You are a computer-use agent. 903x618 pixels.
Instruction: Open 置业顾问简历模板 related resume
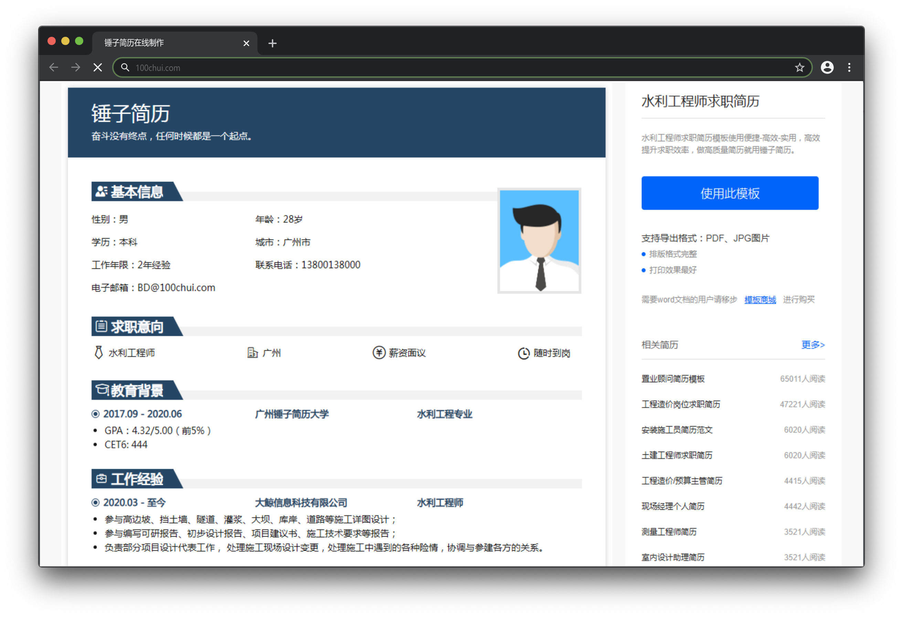673,378
